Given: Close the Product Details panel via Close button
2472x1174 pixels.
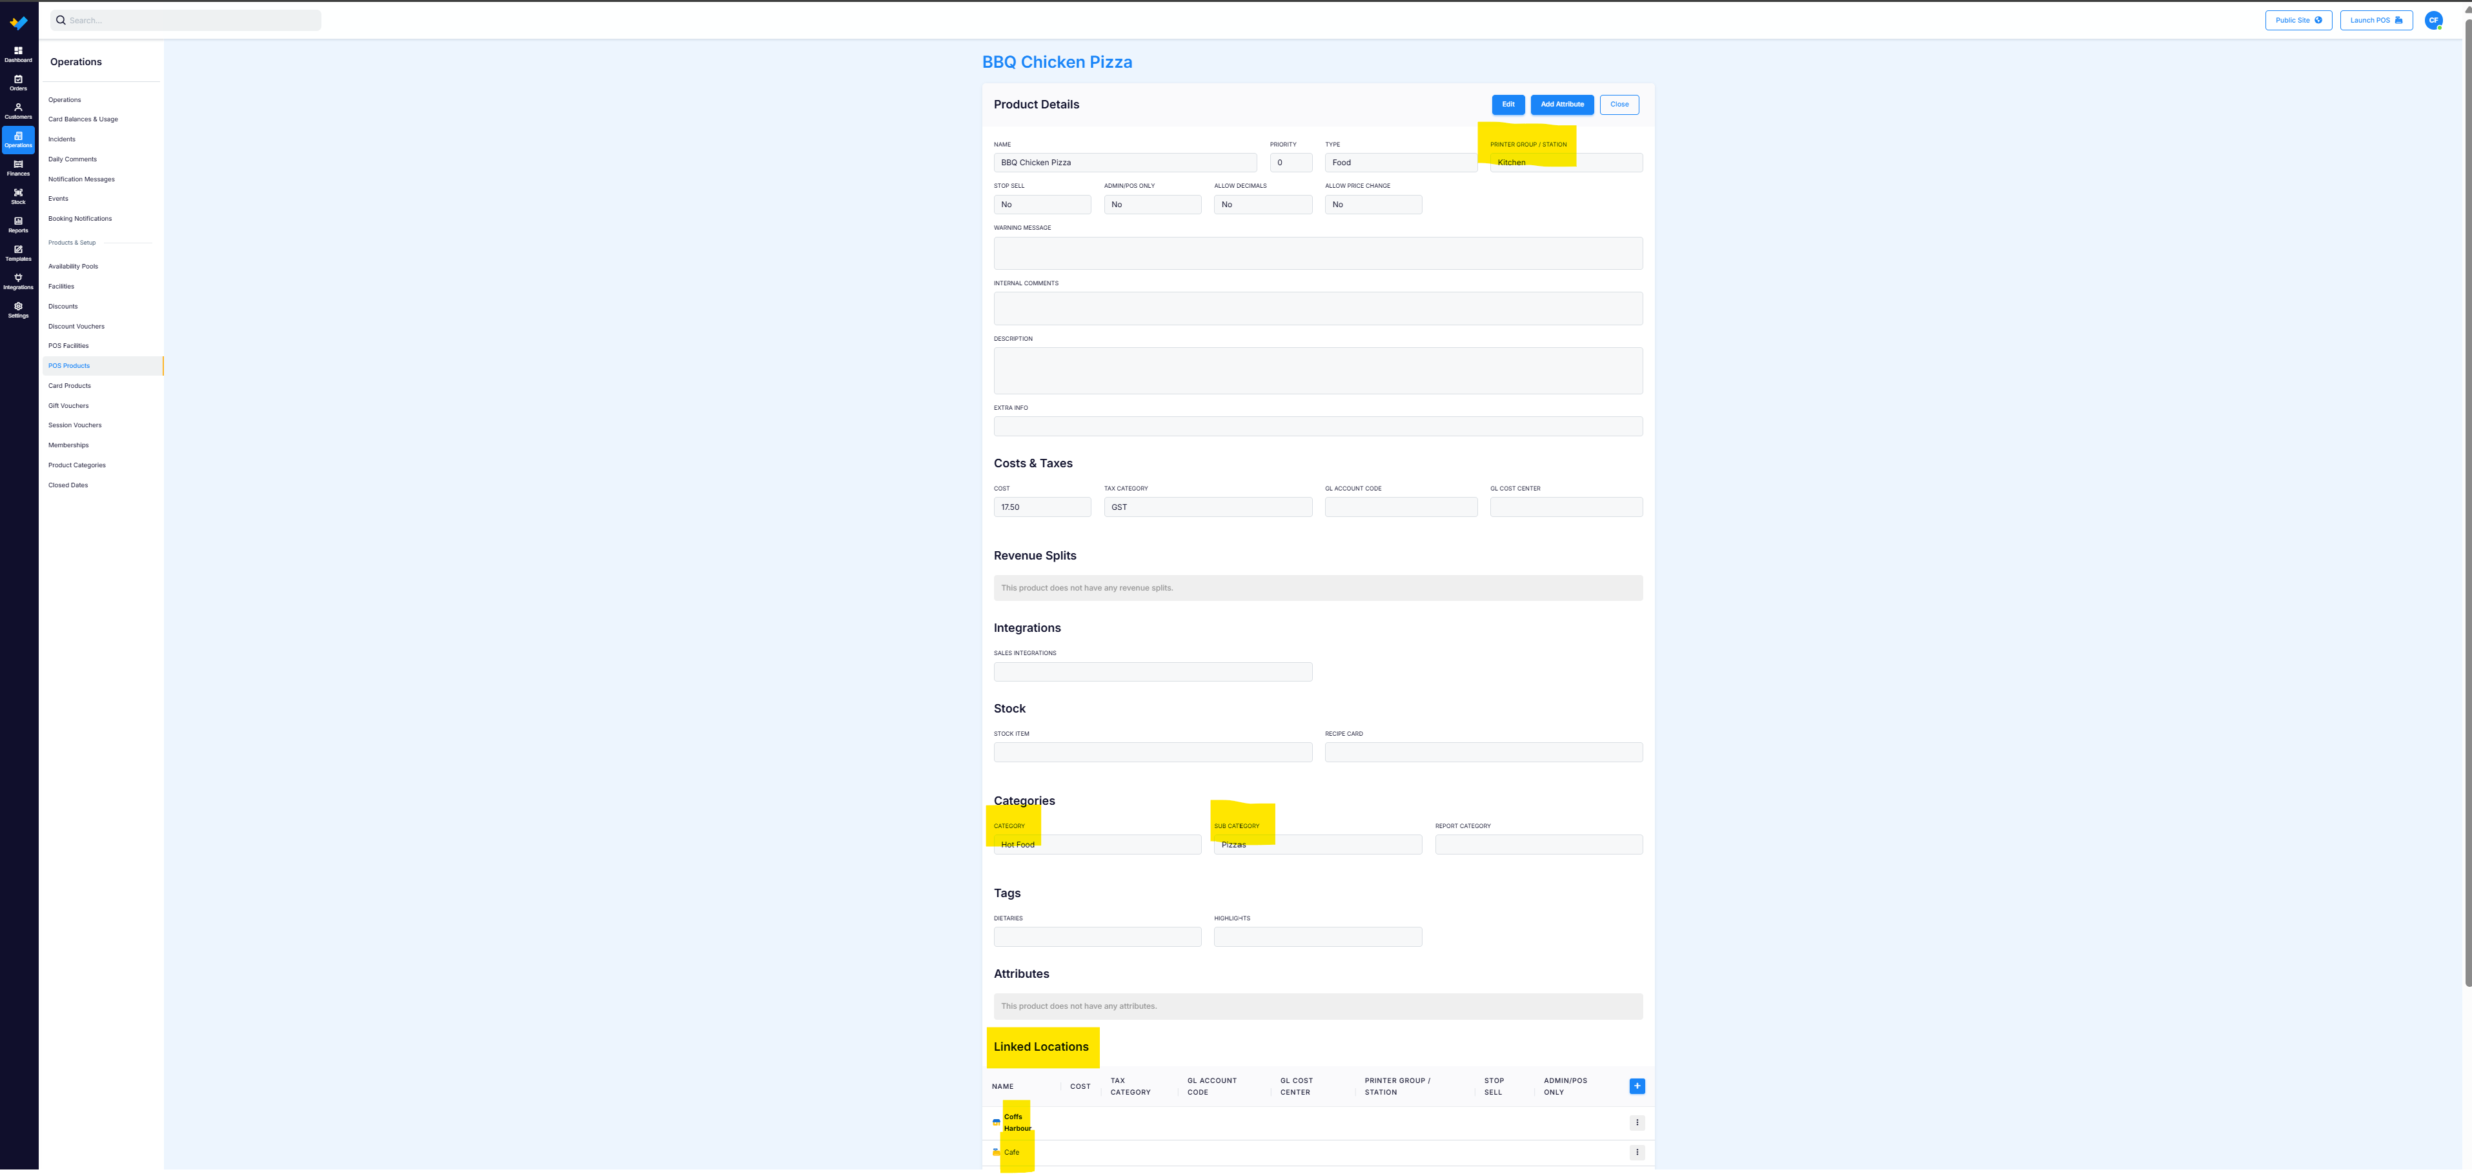Looking at the screenshot, I should (x=1619, y=105).
